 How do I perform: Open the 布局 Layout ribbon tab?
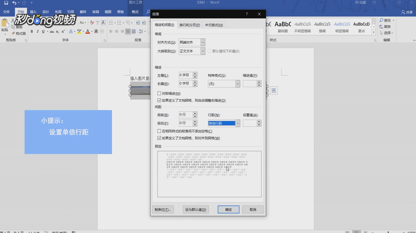coord(58,12)
